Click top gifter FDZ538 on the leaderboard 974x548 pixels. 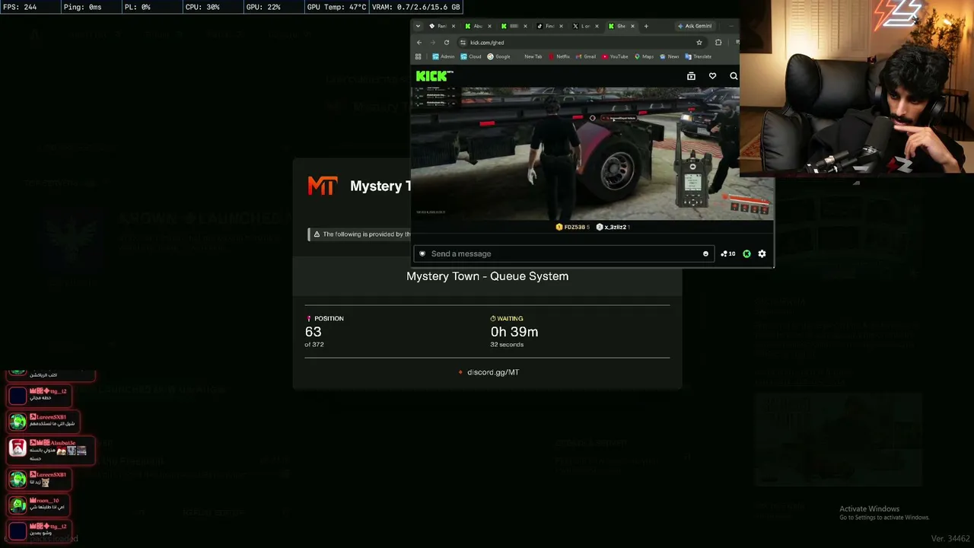pos(572,227)
